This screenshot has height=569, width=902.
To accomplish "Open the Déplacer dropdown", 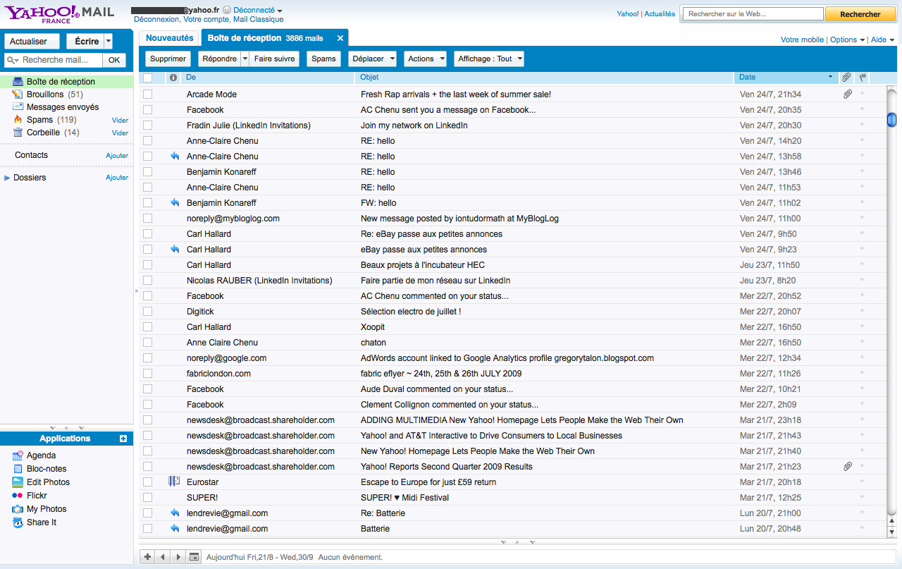I will click(372, 59).
